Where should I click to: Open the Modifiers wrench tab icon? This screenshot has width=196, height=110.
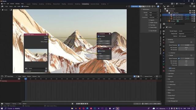pyautogui.click(x=164, y=53)
